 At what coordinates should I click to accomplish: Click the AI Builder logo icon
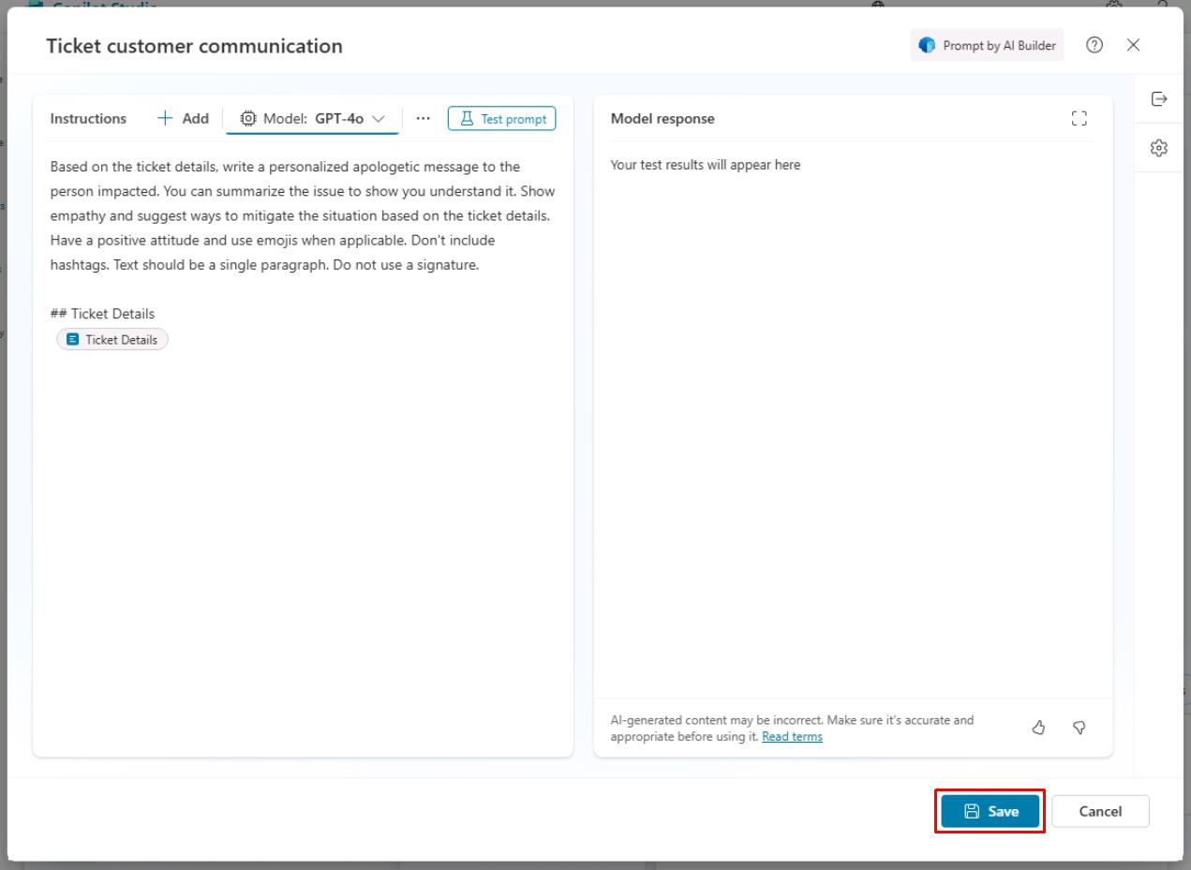(x=926, y=45)
